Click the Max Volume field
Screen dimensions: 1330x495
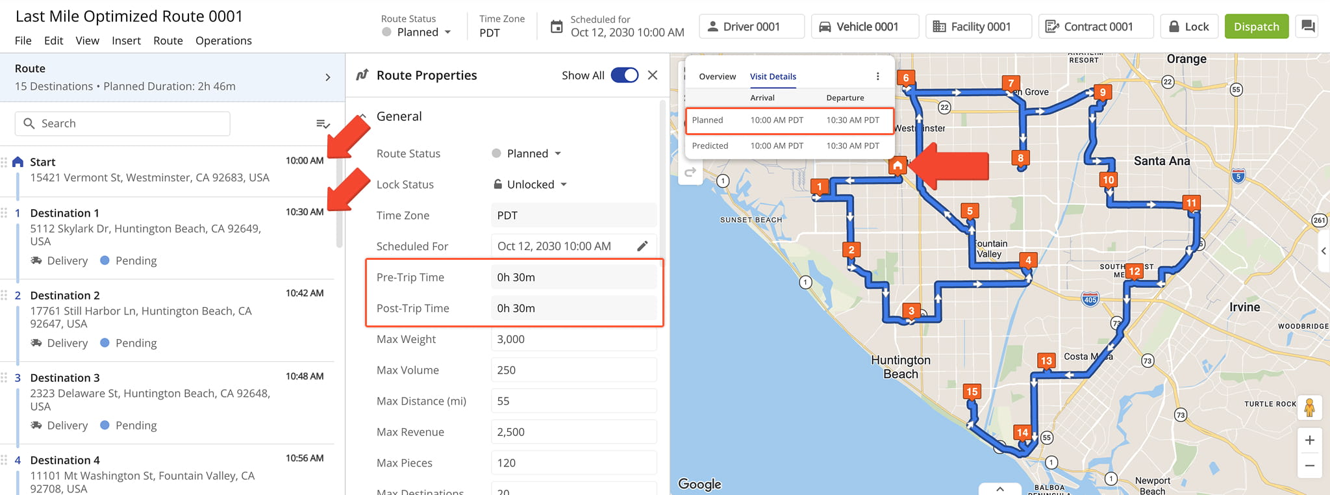point(573,370)
